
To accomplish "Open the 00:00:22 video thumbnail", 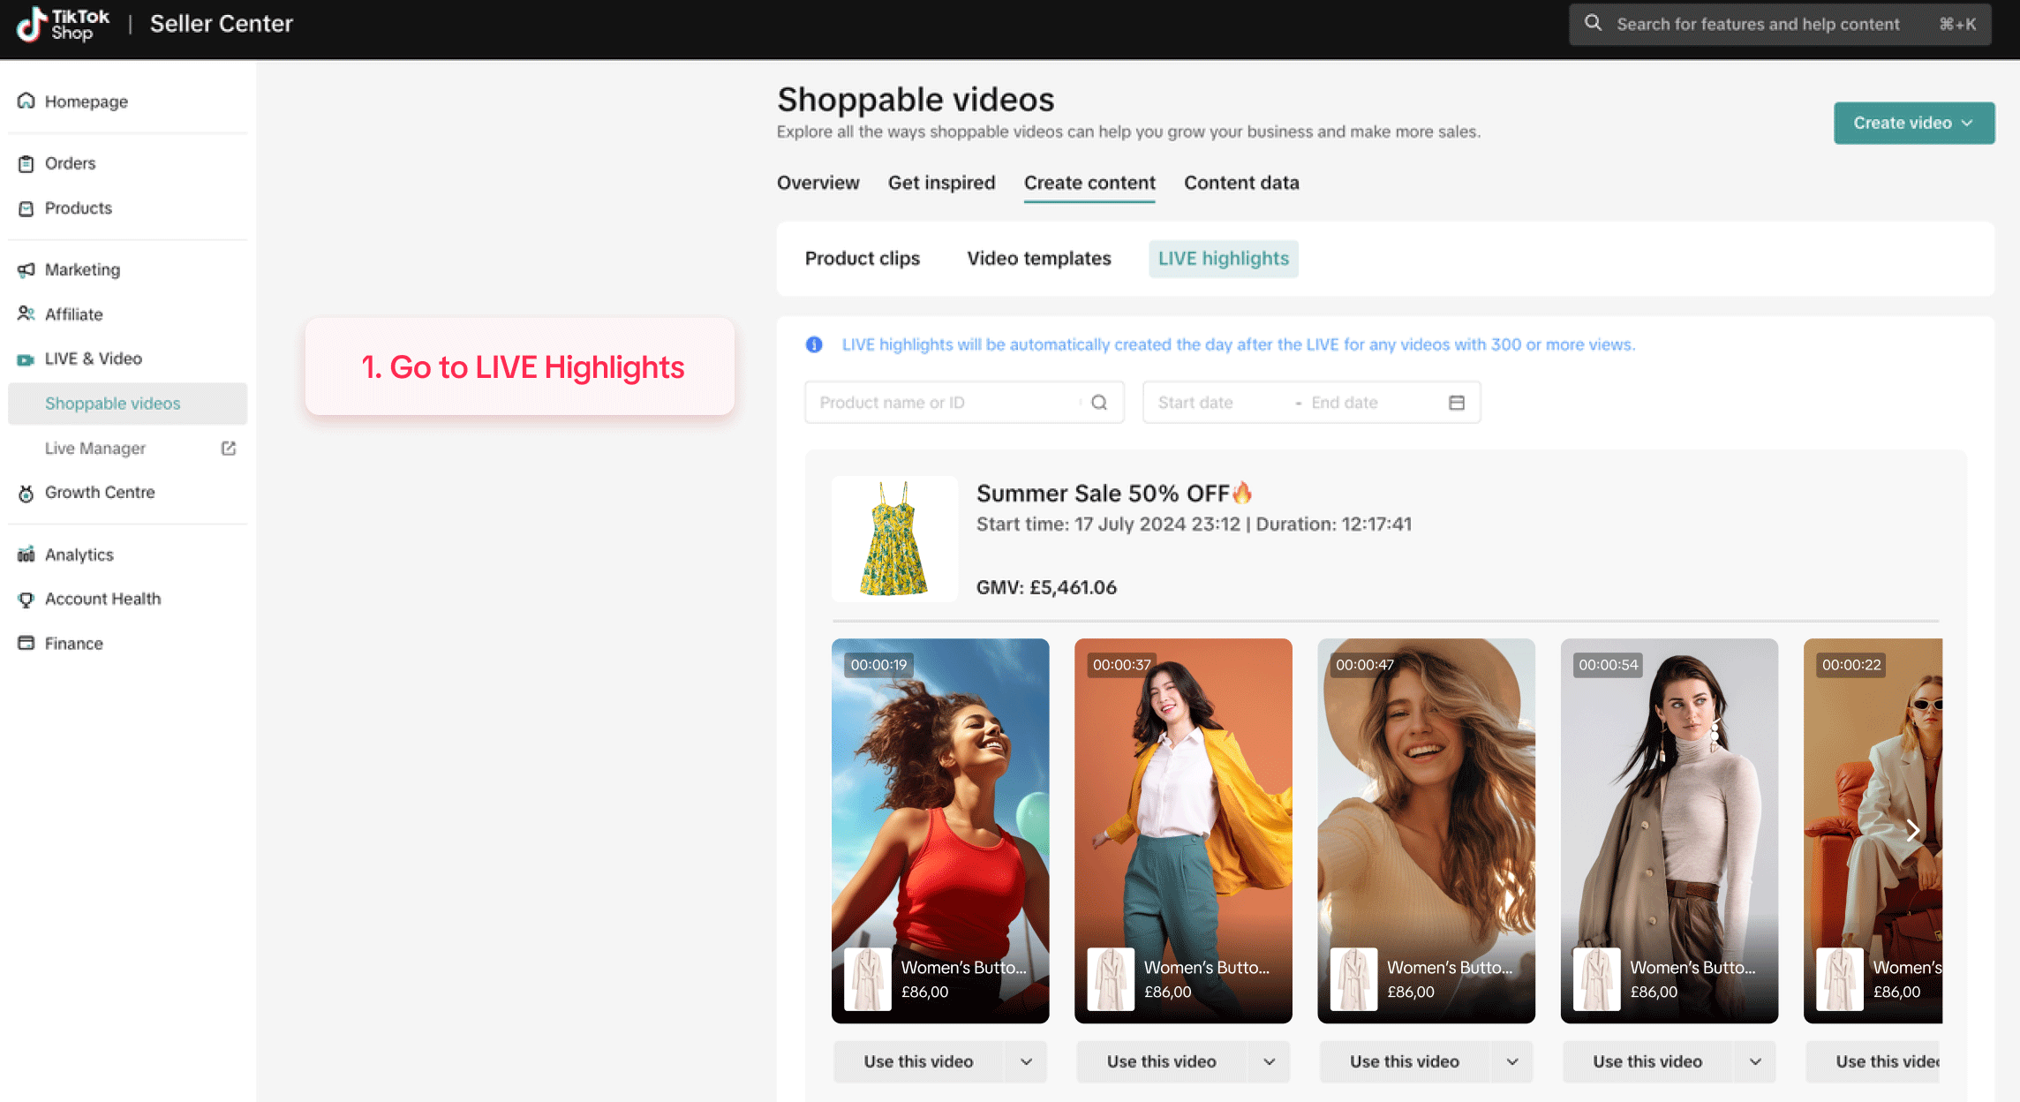I will pyautogui.click(x=1873, y=831).
